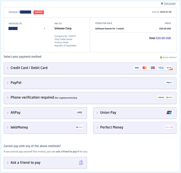Open the Print invoice link
This screenshot has height=173, width=181.
[x=170, y=3]
